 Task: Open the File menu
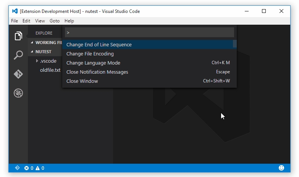coord(15,21)
